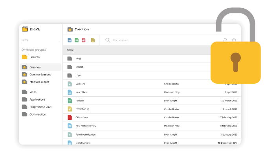Click the yellow file import toolbar icon

pyautogui.click(x=93, y=40)
